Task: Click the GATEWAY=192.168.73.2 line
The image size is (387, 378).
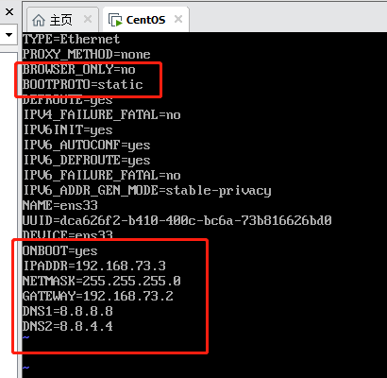Action: point(98,296)
